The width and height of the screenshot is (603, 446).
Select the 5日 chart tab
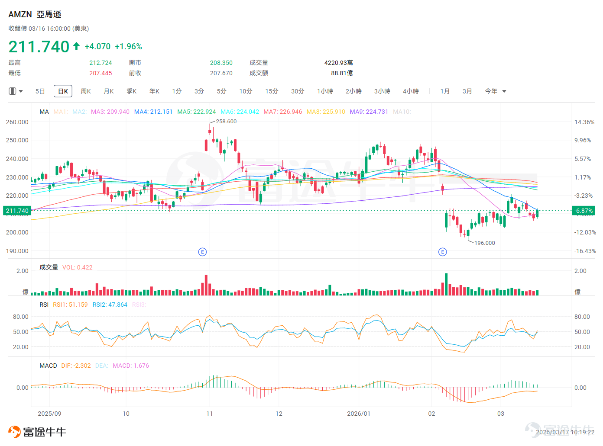pyautogui.click(x=40, y=91)
